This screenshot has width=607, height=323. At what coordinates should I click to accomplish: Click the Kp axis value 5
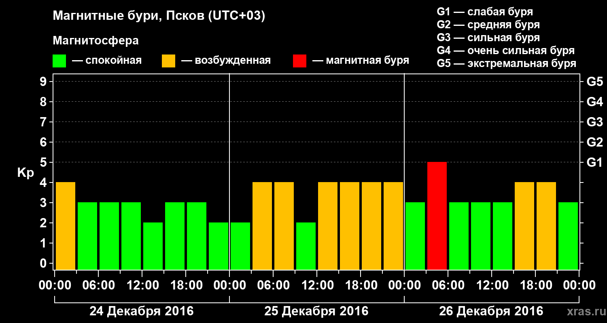(x=44, y=162)
